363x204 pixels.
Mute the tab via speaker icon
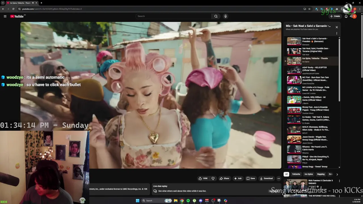[x=33, y=3]
